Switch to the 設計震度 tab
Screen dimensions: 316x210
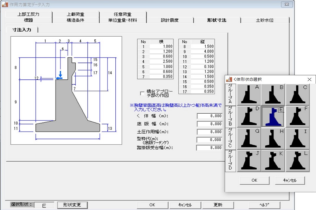[170, 20]
